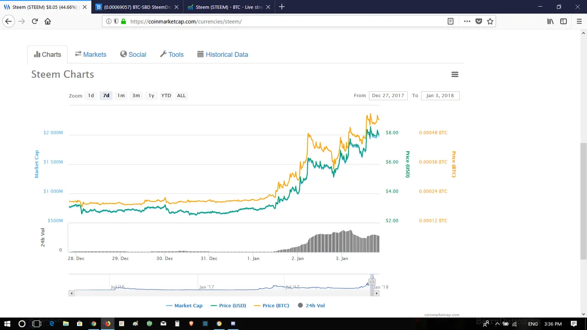
Task: Click navigator scrollbar right arrow
Action: pos(377,293)
